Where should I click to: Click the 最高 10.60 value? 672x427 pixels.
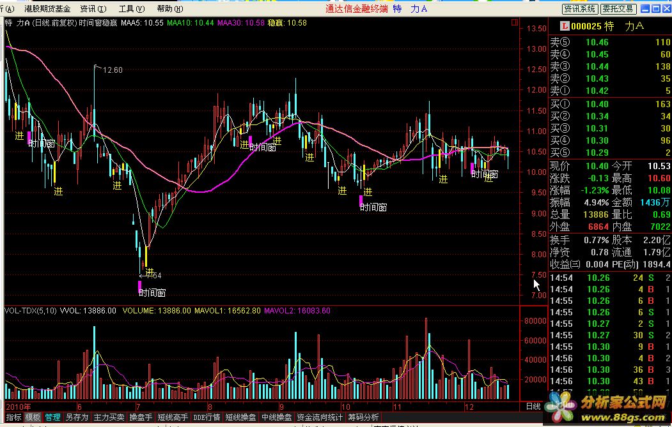tap(659, 178)
